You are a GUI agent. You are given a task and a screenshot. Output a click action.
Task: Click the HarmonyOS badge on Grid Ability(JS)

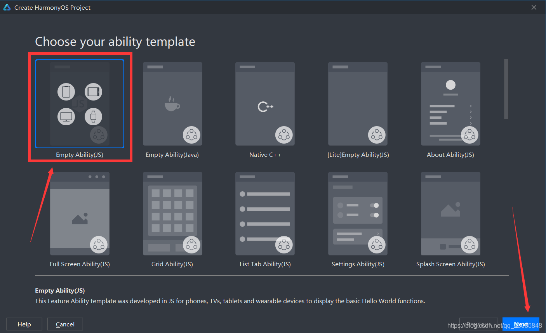tap(191, 245)
